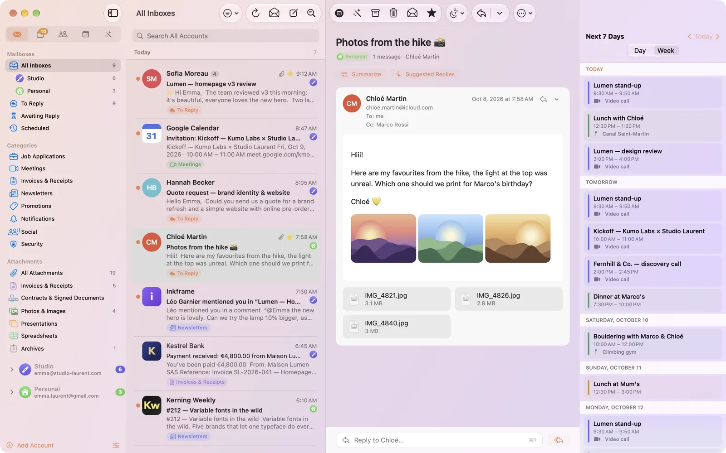
Task: Open the search magnifier in list toolbar
Action: tap(311, 13)
